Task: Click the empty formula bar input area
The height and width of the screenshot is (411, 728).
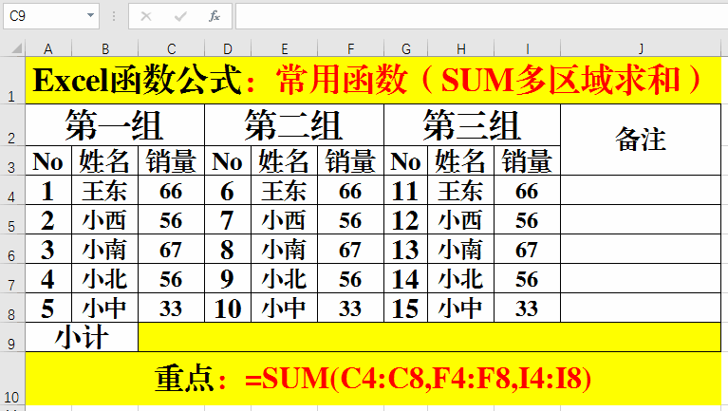Action: [475, 16]
